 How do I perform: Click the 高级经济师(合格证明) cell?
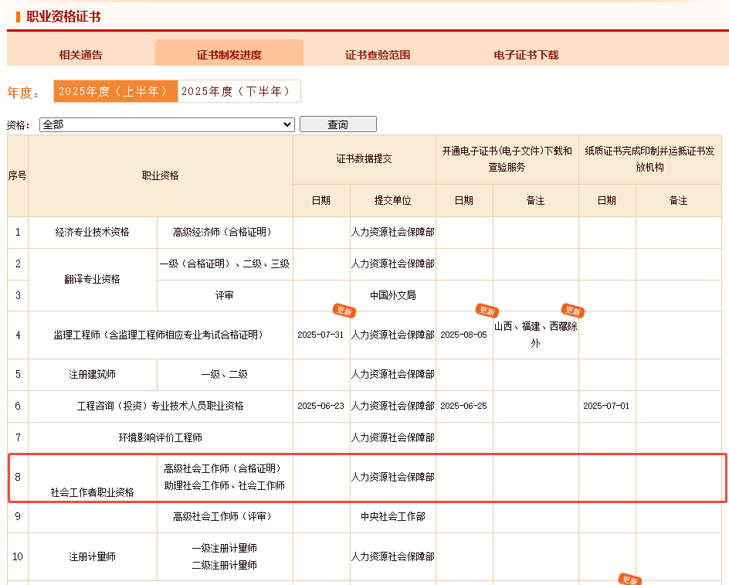pyautogui.click(x=224, y=232)
